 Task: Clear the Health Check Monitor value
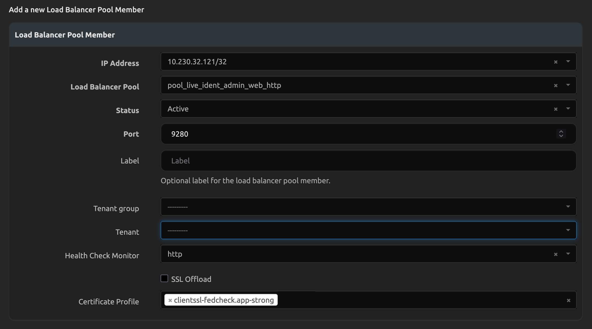tap(556, 255)
